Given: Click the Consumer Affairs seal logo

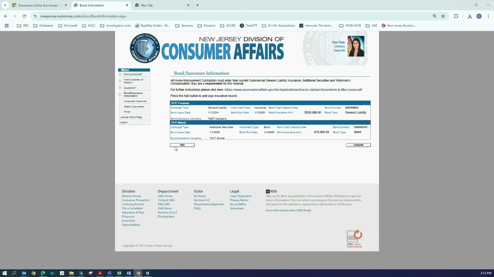Looking at the screenshot, I should (145, 48).
